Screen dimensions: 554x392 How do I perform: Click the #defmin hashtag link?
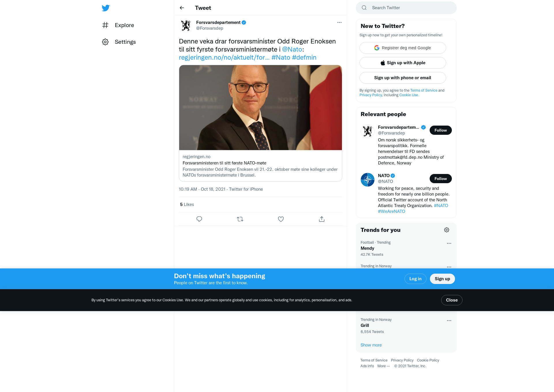304,57
